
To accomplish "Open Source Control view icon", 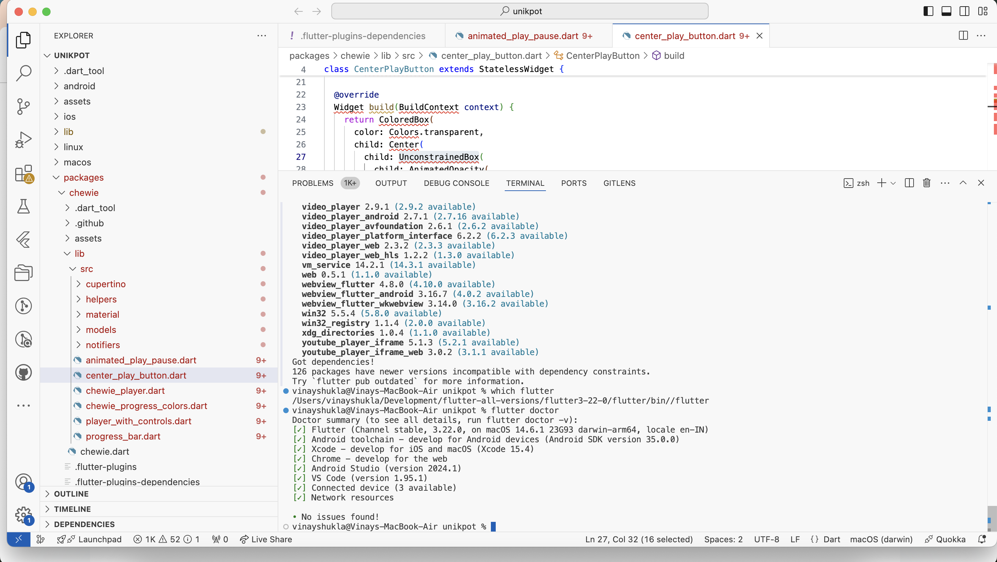I will [23, 106].
